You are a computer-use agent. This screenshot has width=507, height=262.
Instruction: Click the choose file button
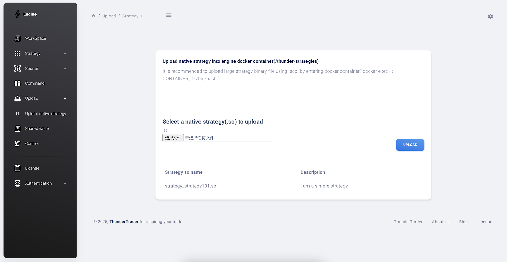173,138
